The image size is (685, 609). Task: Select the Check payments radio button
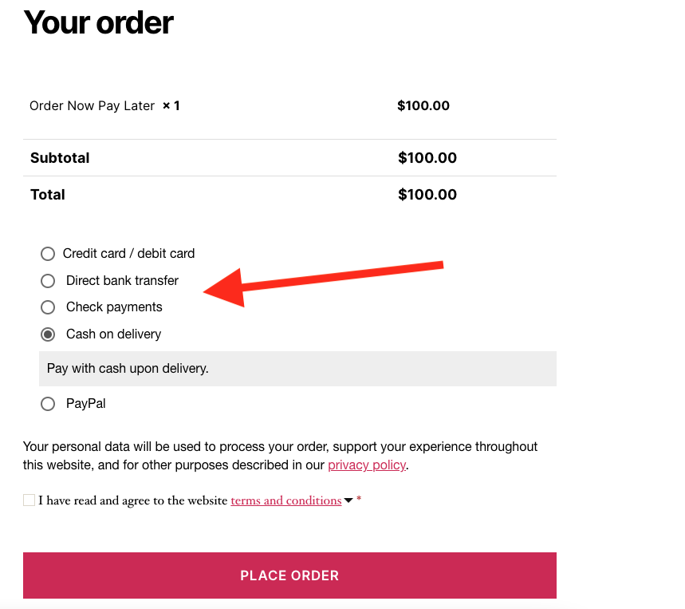[x=48, y=307]
